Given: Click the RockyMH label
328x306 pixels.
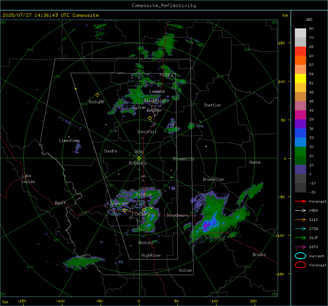Looking at the screenshot, I should (96, 102).
